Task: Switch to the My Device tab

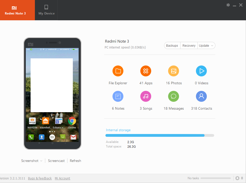Action: tap(47, 10)
